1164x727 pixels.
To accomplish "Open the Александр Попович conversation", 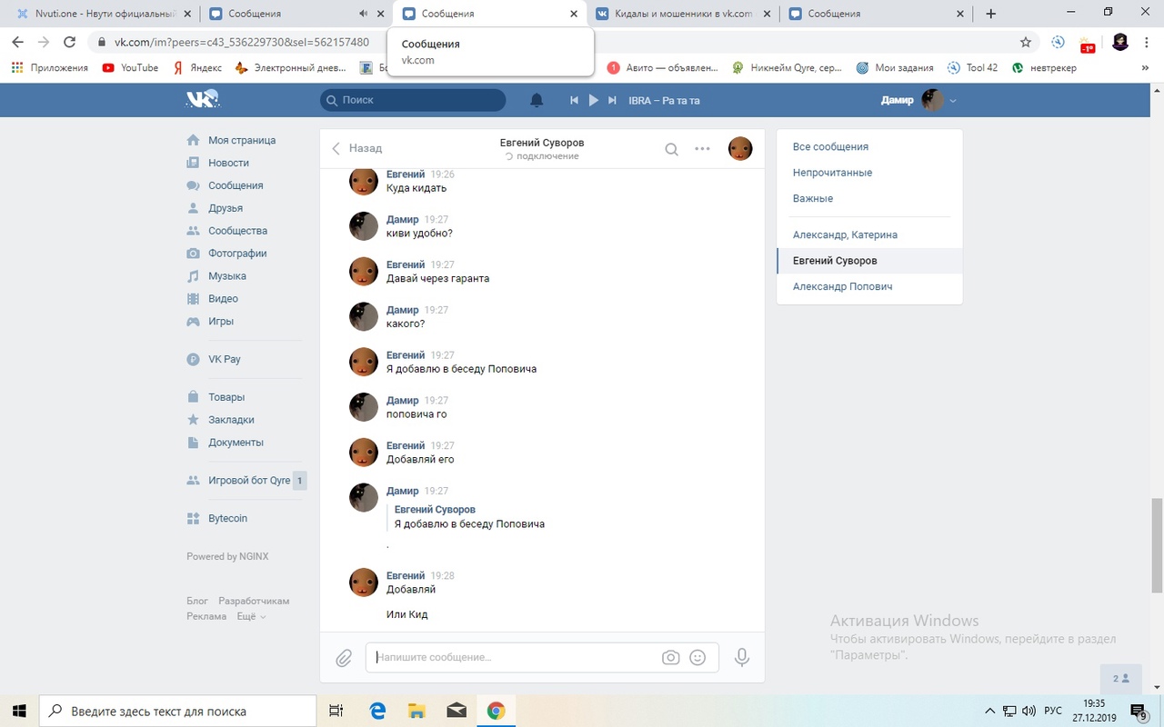I will [842, 286].
